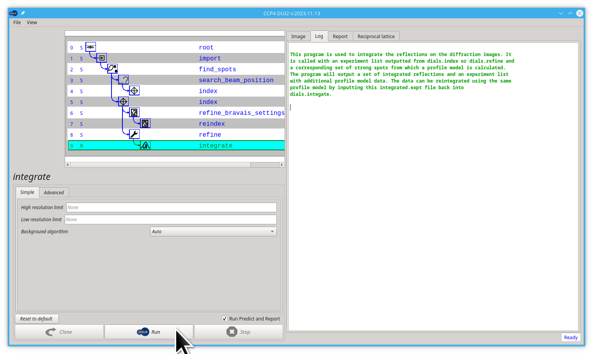Viewport: 593px width, 354px height.
Task: Click the High resolution limit field
Action: pyautogui.click(x=172, y=207)
